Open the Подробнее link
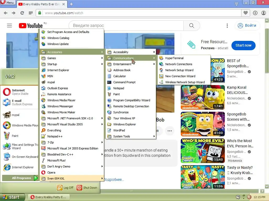Image resolution: width=269 pixels, height=201 pixels. 114,180
